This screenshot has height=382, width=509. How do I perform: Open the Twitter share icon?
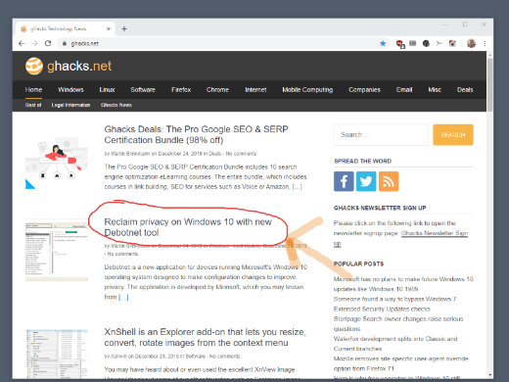click(366, 181)
